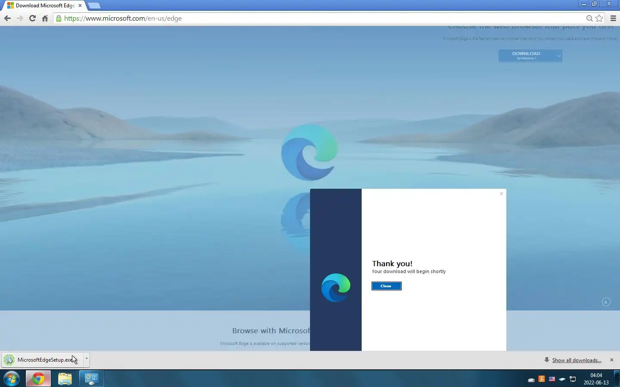Open the control panel taskbar application

(92, 379)
